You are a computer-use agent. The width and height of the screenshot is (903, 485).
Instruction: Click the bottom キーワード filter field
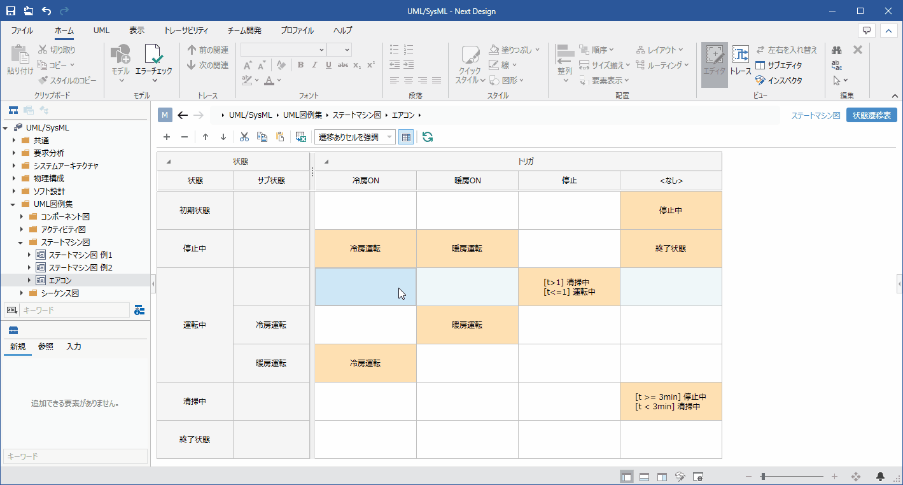pos(75,456)
